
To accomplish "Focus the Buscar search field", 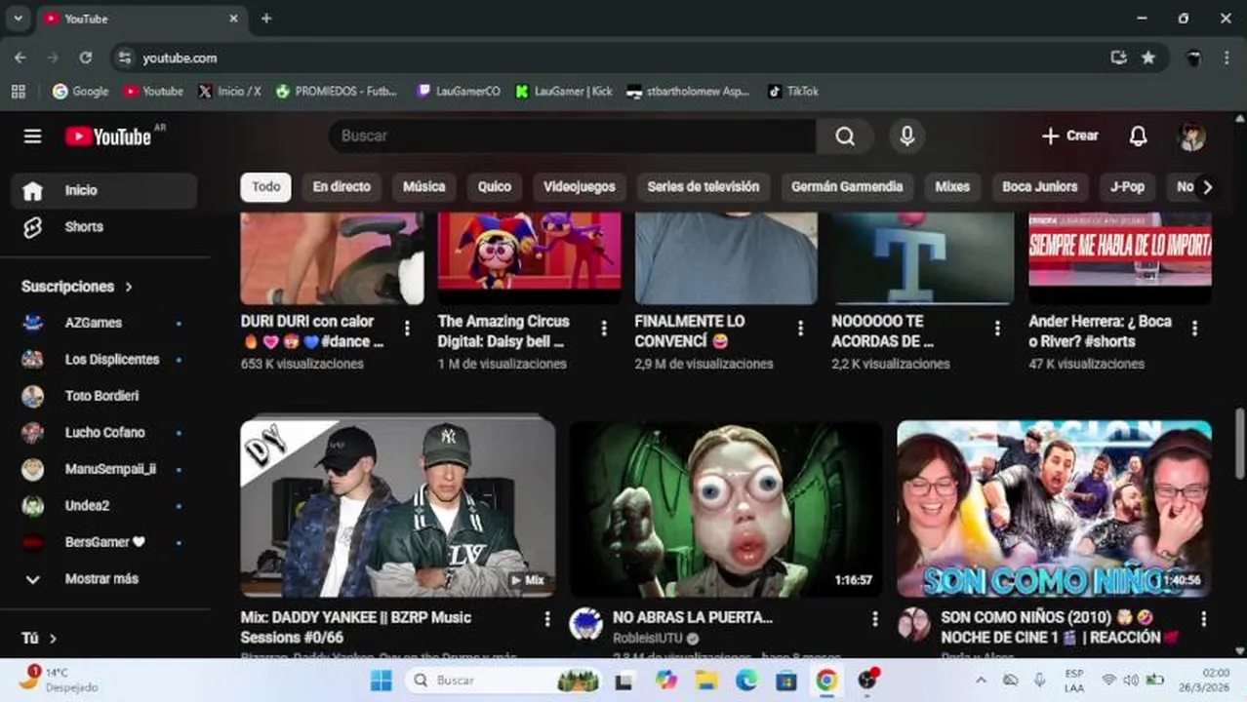I will coord(572,136).
